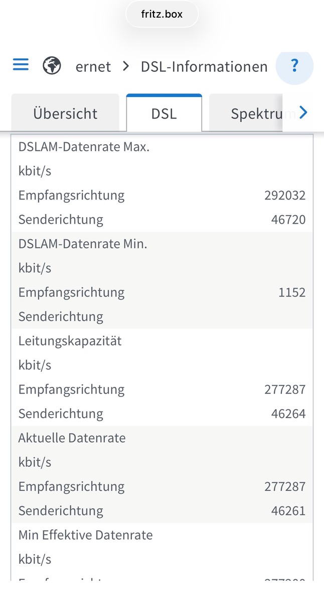Click the 292032 downstream max value
The height and width of the screenshot is (603, 324).
click(285, 195)
